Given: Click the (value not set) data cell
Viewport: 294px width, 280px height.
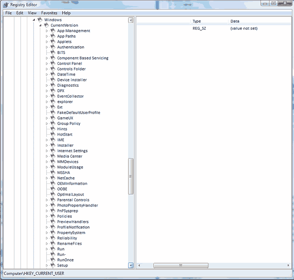Looking at the screenshot, I should (244, 28).
